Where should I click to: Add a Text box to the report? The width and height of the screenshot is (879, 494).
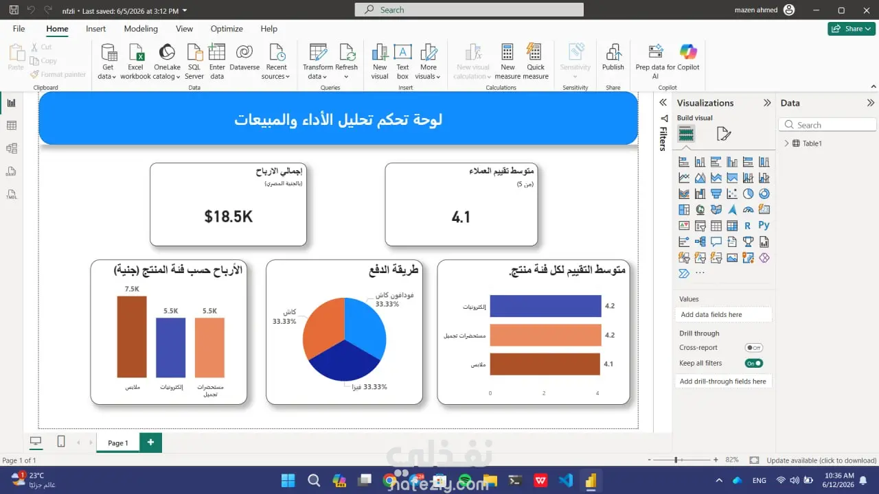pos(402,62)
